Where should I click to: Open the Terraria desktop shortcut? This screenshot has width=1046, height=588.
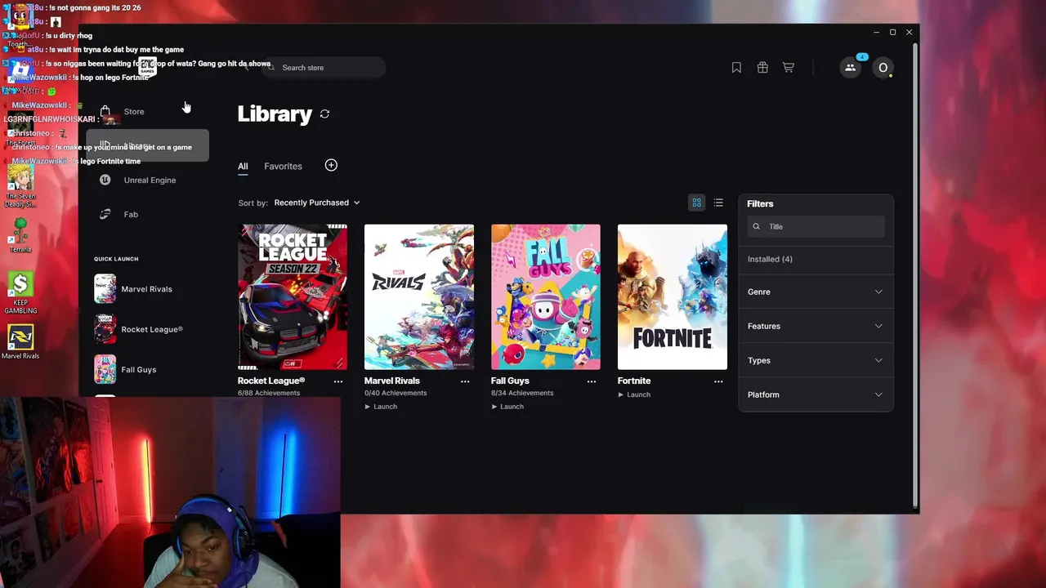coord(20,236)
